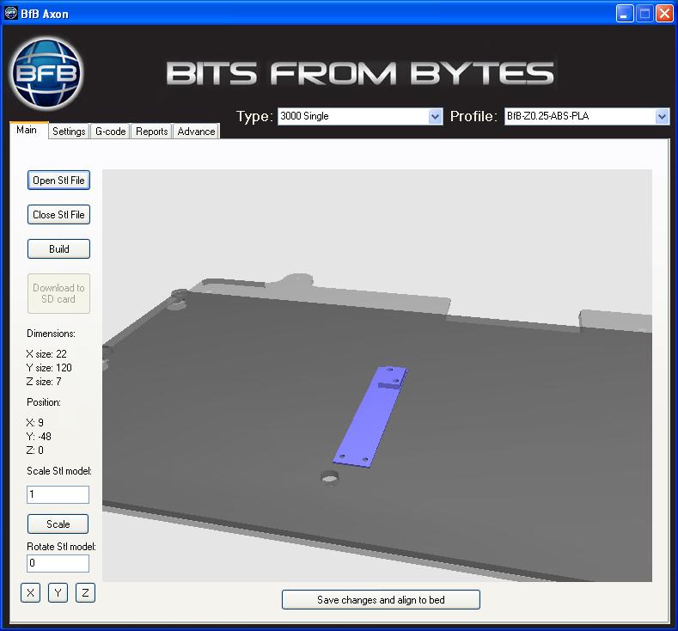Close the BfB Axon window
The height and width of the screenshot is (631, 678).
coord(664,14)
